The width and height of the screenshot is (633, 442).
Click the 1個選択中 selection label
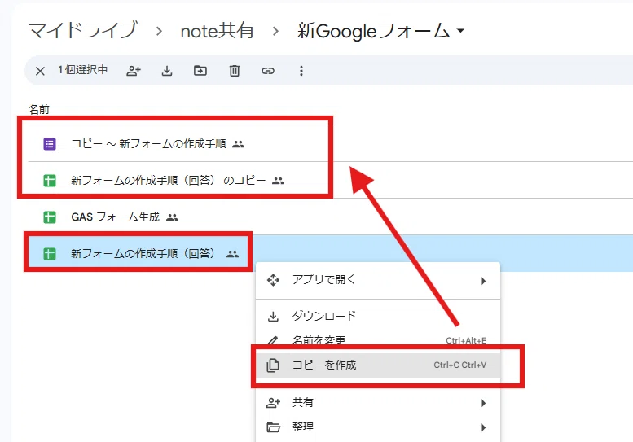(82, 70)
